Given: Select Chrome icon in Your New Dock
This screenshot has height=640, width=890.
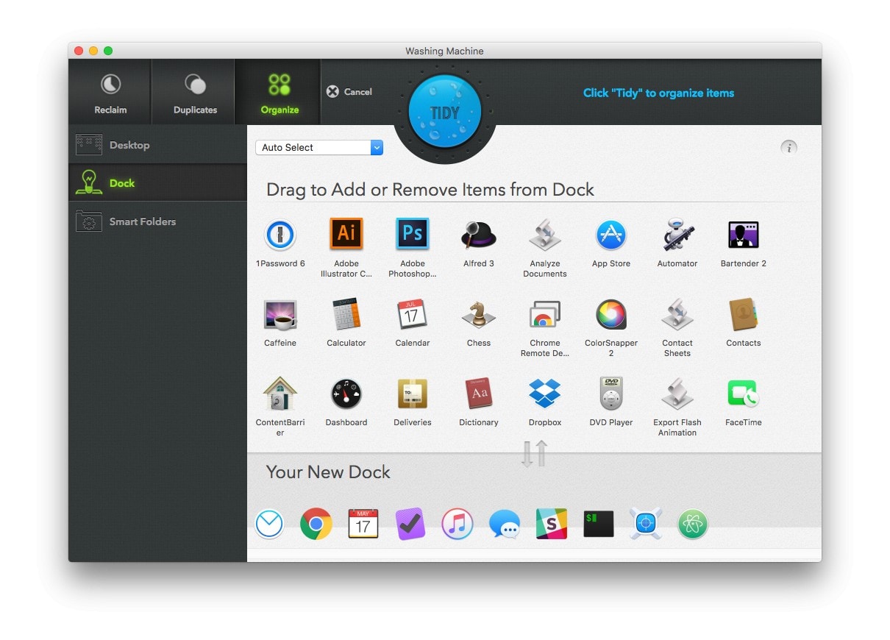Looking at the screenshot, I should (316, 525).
